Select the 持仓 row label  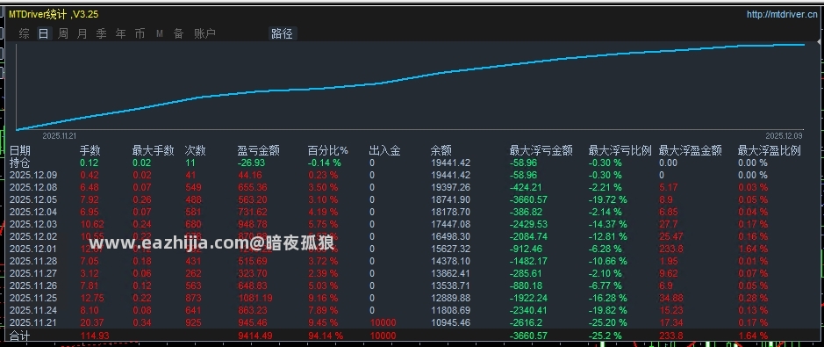pos(20,163)
